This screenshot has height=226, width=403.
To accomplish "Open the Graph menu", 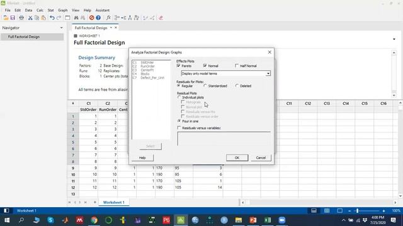I will (62, 10).
